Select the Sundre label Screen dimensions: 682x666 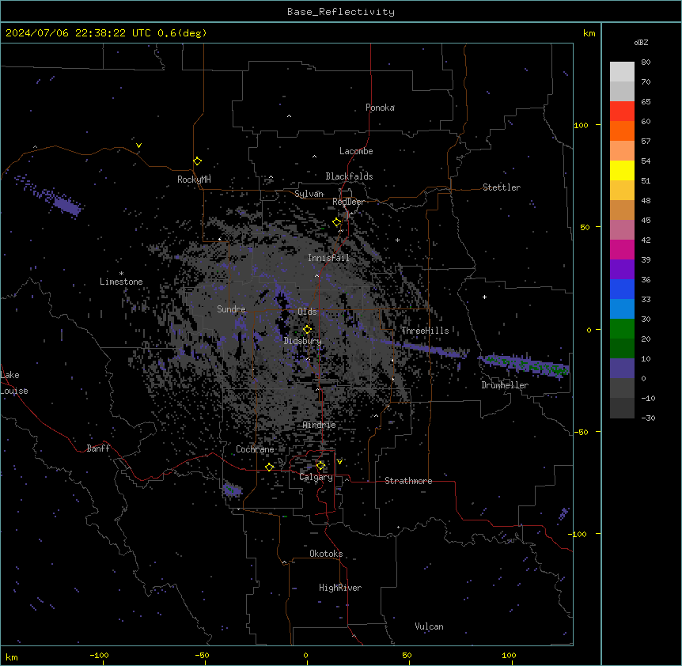(231, 309)
